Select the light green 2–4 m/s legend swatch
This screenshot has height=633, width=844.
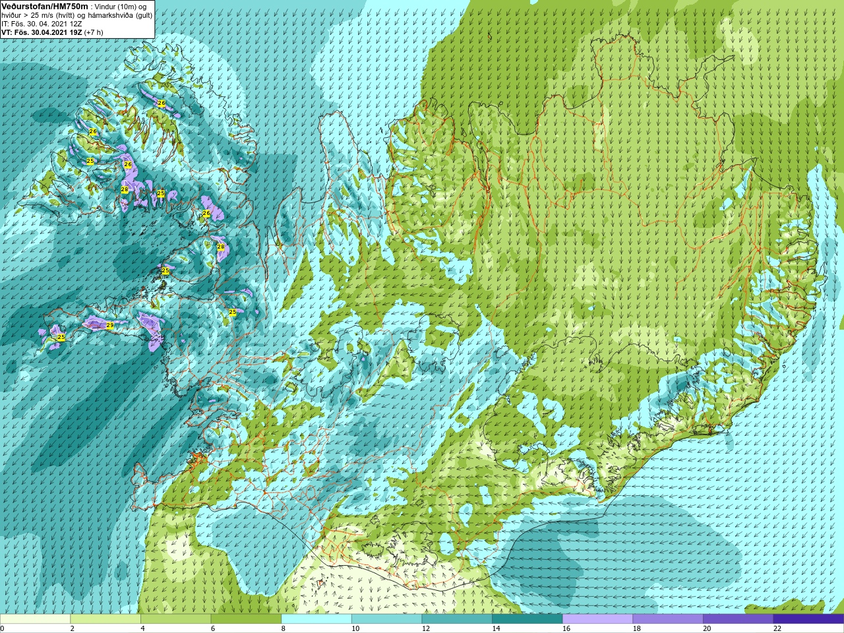(105, 618)
